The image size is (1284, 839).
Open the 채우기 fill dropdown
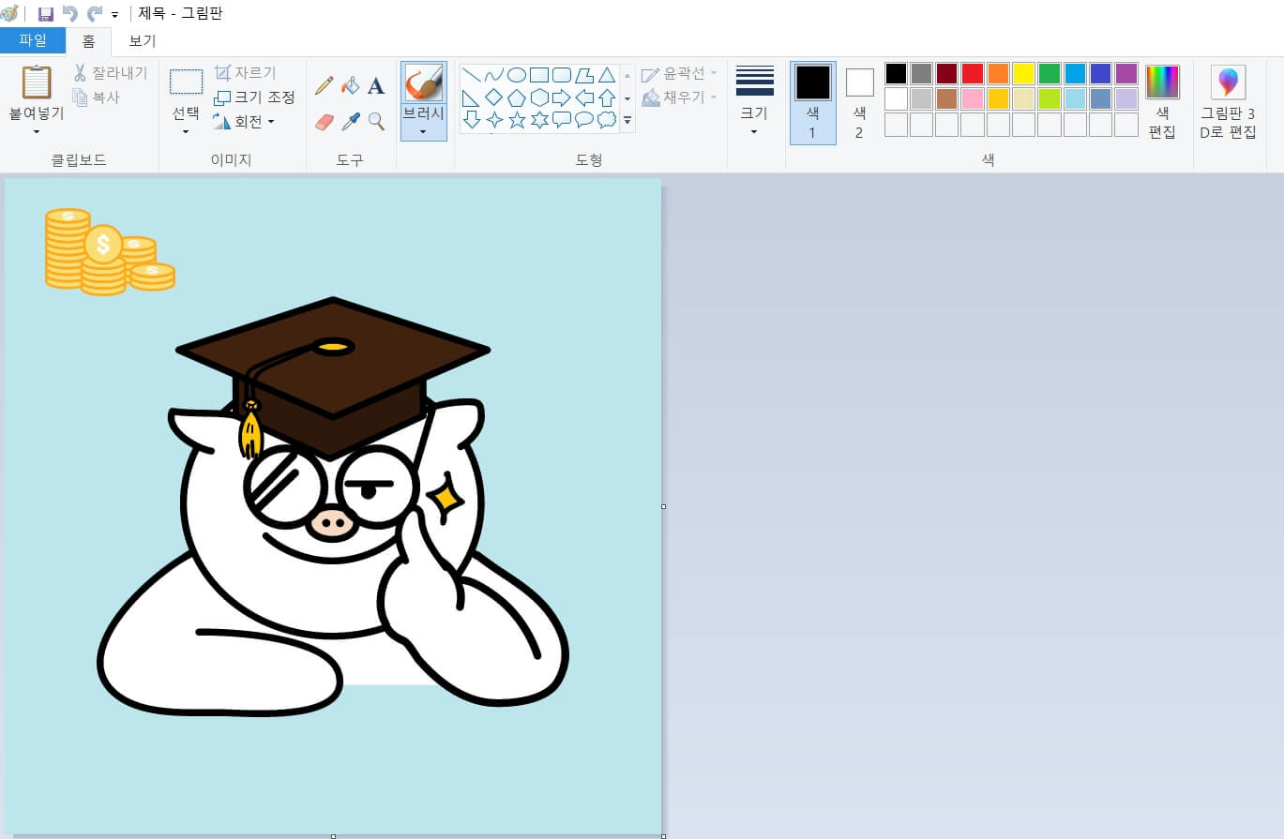(680, 97)
